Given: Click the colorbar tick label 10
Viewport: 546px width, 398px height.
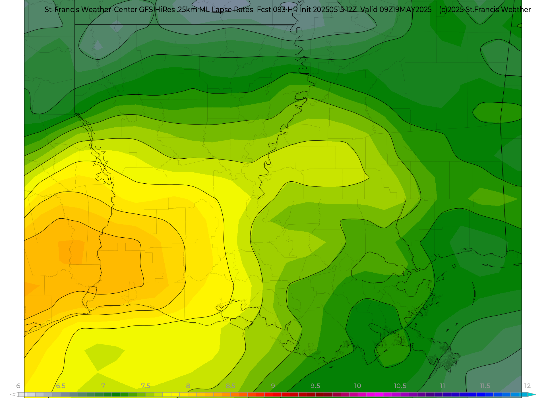Looking at the screenshot, I should click(357, 386).
